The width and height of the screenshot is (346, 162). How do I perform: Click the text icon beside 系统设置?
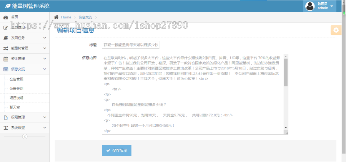coord(6,128)
